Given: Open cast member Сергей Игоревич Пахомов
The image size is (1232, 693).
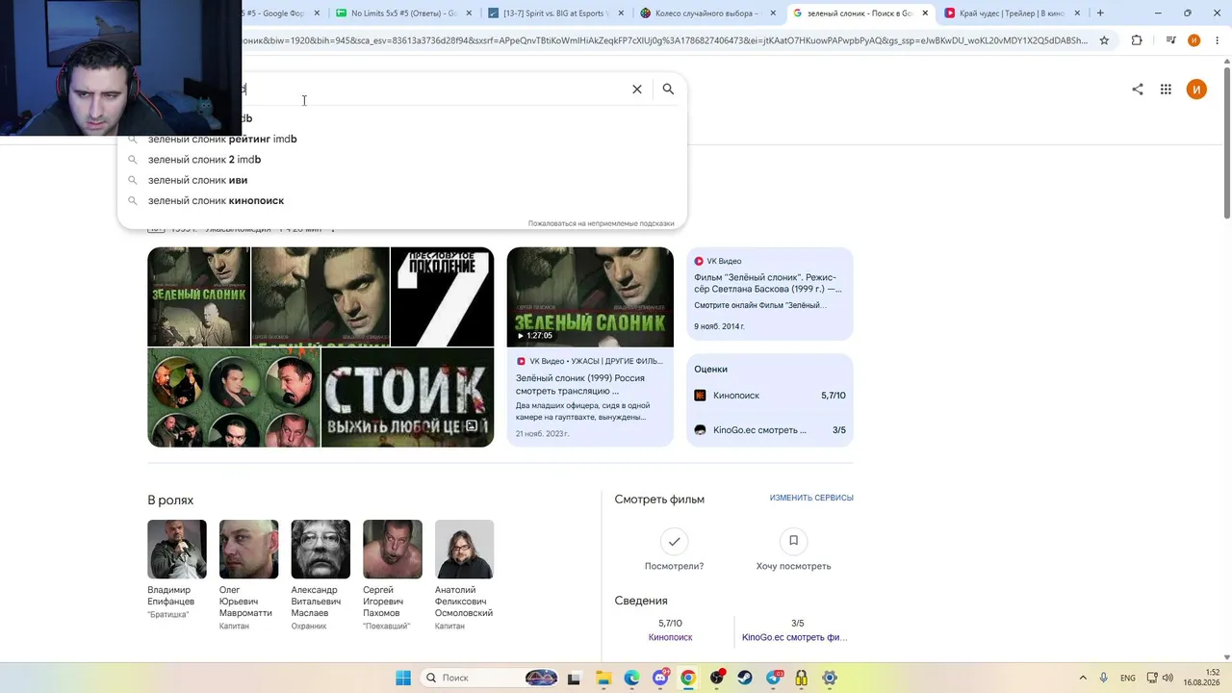Looking at the screenshot, I should [x=392, y=576].
